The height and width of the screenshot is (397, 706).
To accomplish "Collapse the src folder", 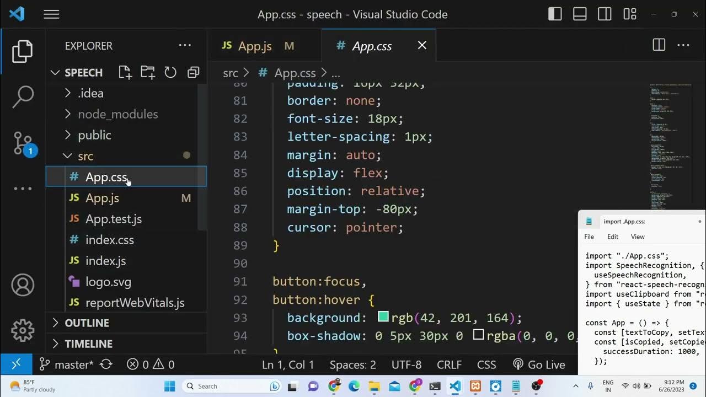I will 85,156.
